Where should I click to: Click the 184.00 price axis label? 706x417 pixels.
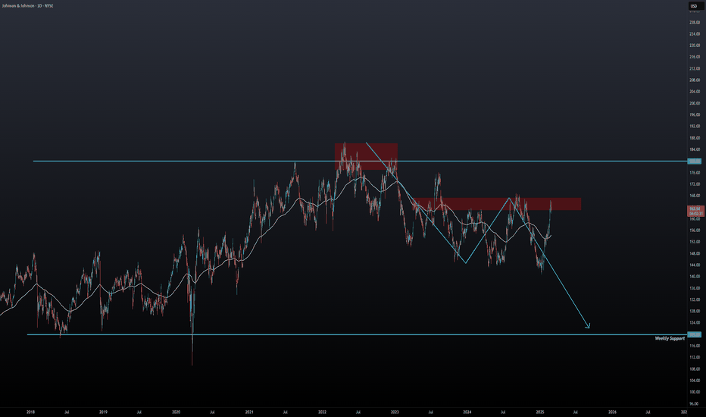[695, 149]
